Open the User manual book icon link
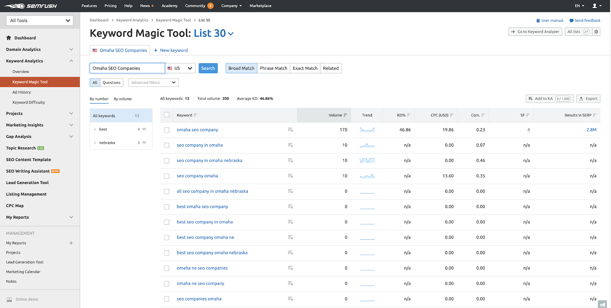This screenshot has width=611, height=308. (x=538, y=21)
